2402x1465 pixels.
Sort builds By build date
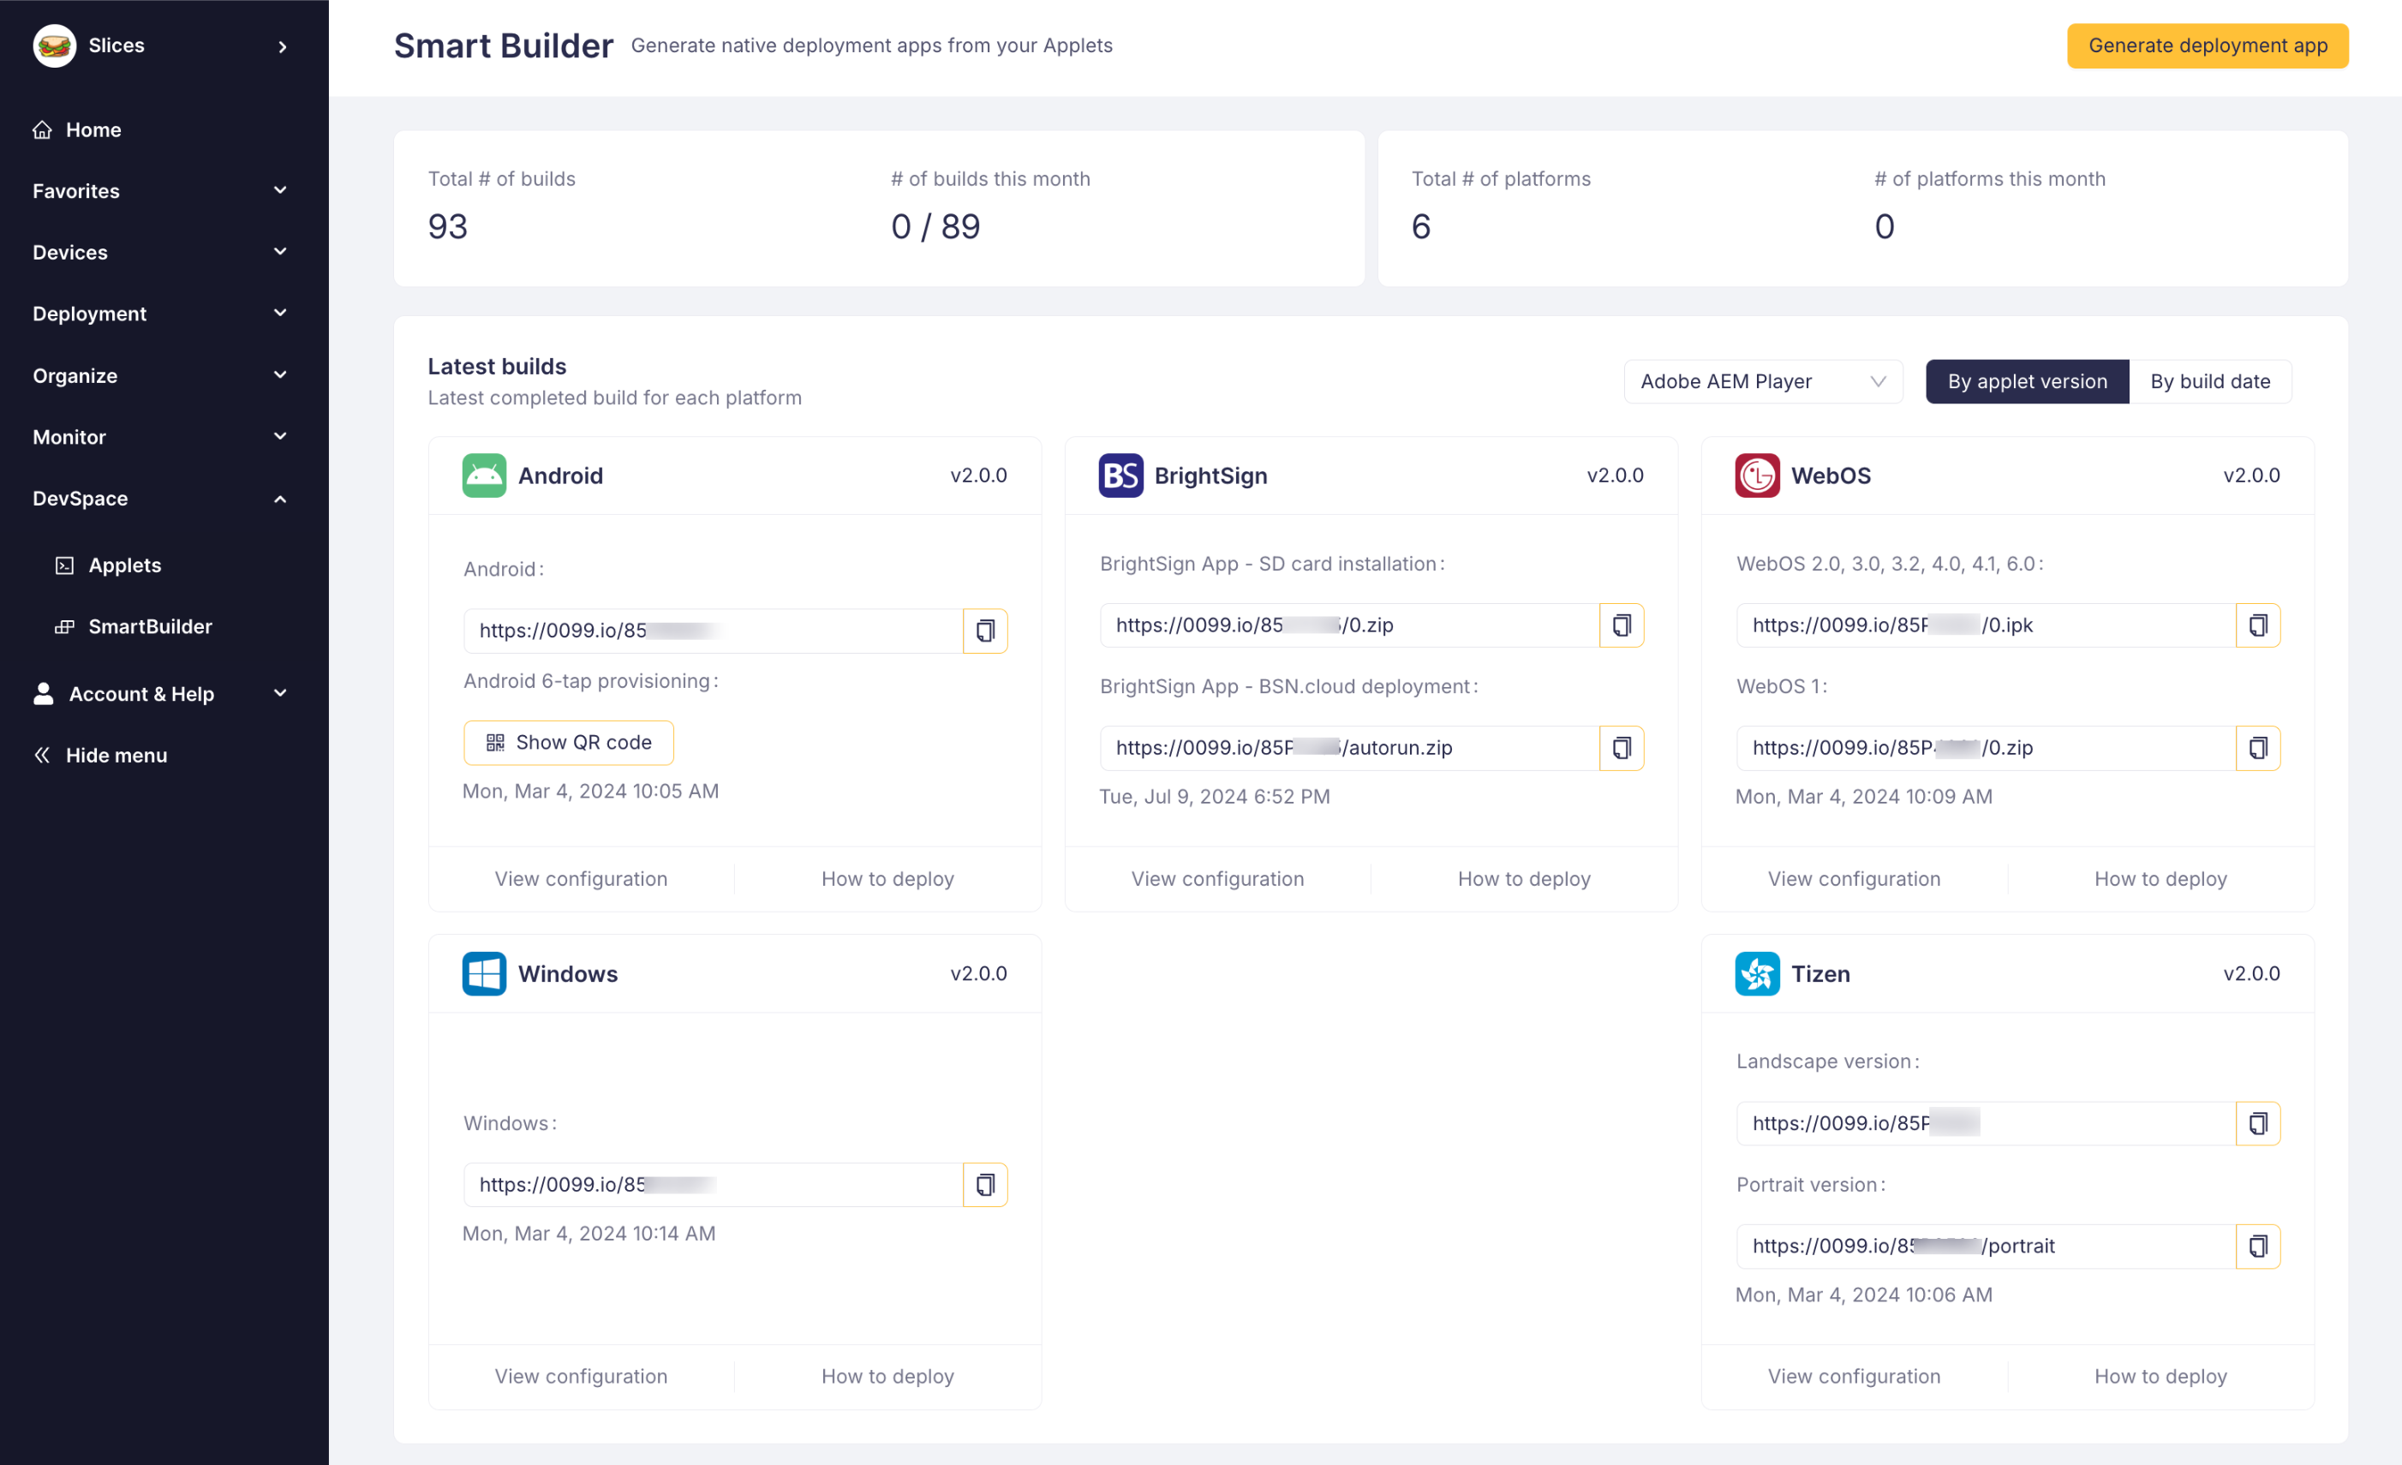(2211, 381)
